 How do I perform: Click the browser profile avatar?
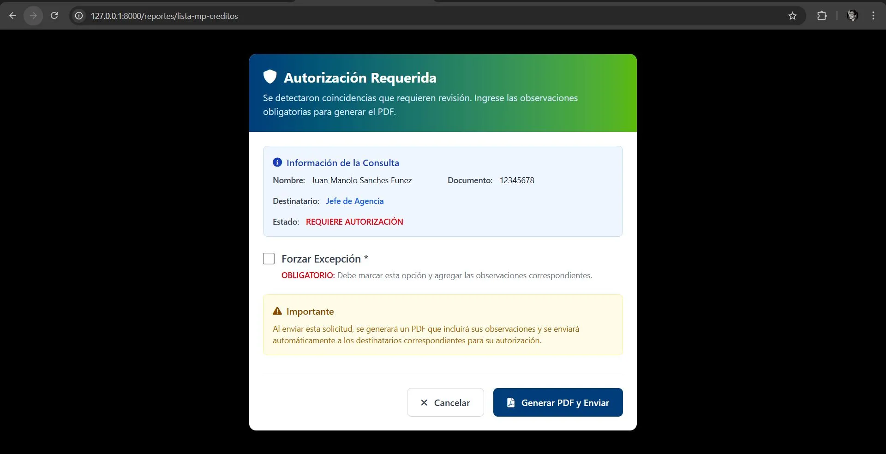[x=852, y=16]
